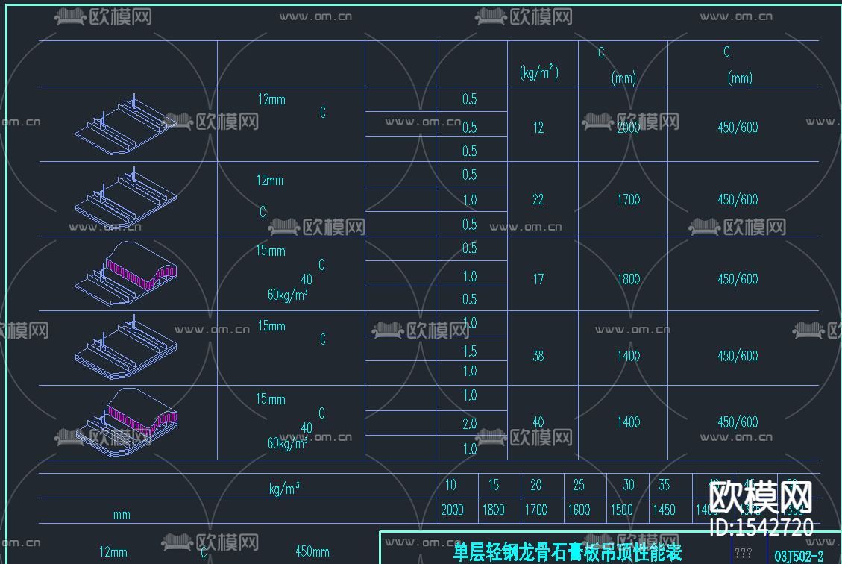Click density value "25" in the lower table
The image size is (842, 564).
[578, 485]
